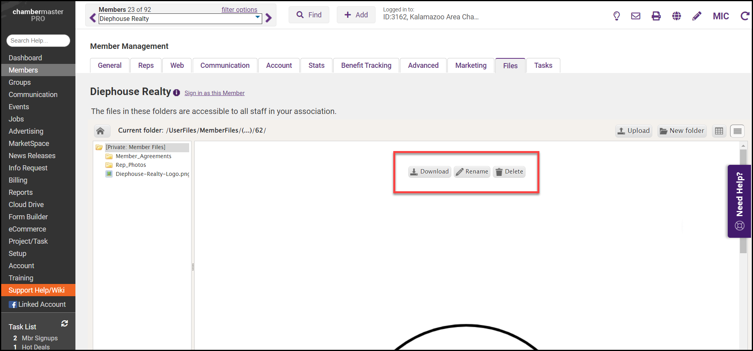Refresh the Task List
The image size is (753, 351).
point(65,324)
